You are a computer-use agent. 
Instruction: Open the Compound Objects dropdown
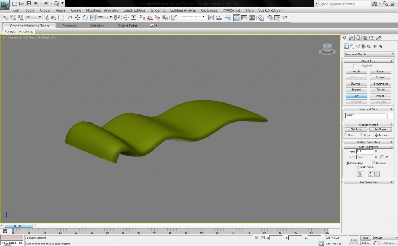(x=369, y=54)
